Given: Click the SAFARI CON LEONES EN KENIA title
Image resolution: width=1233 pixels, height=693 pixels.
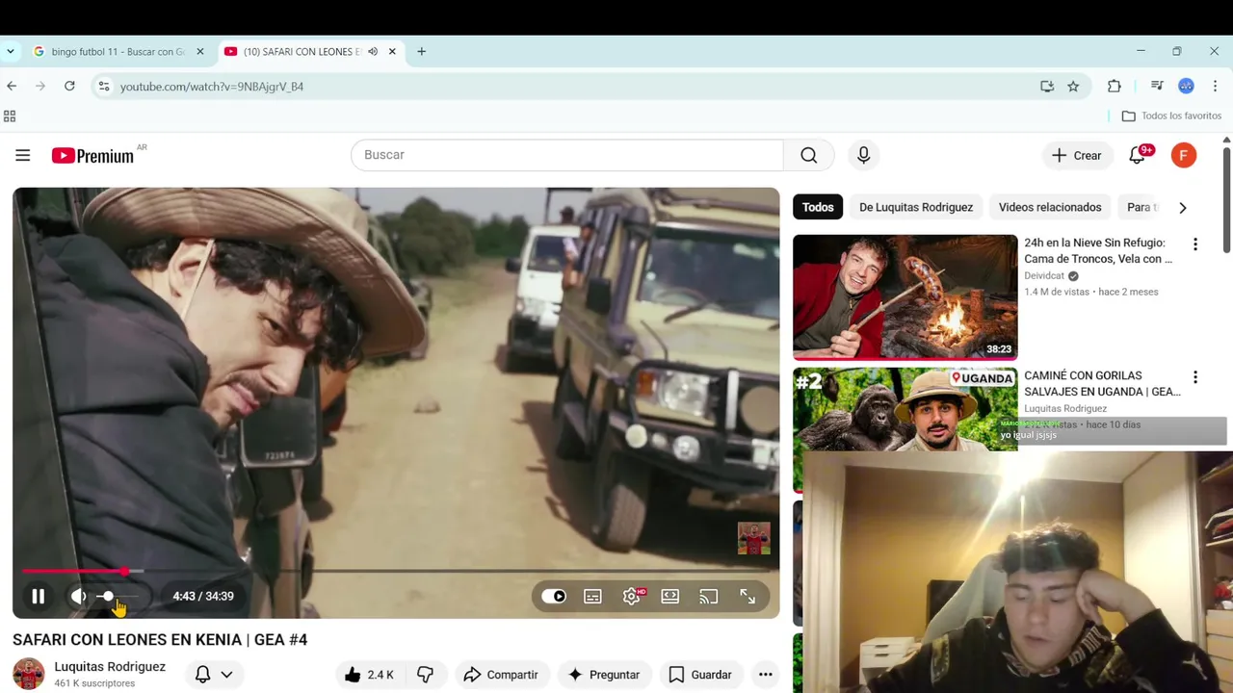Looking at the screenshot, I should (160, 639).
